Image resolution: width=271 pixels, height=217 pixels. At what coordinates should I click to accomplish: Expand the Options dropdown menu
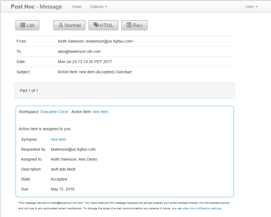99,7
